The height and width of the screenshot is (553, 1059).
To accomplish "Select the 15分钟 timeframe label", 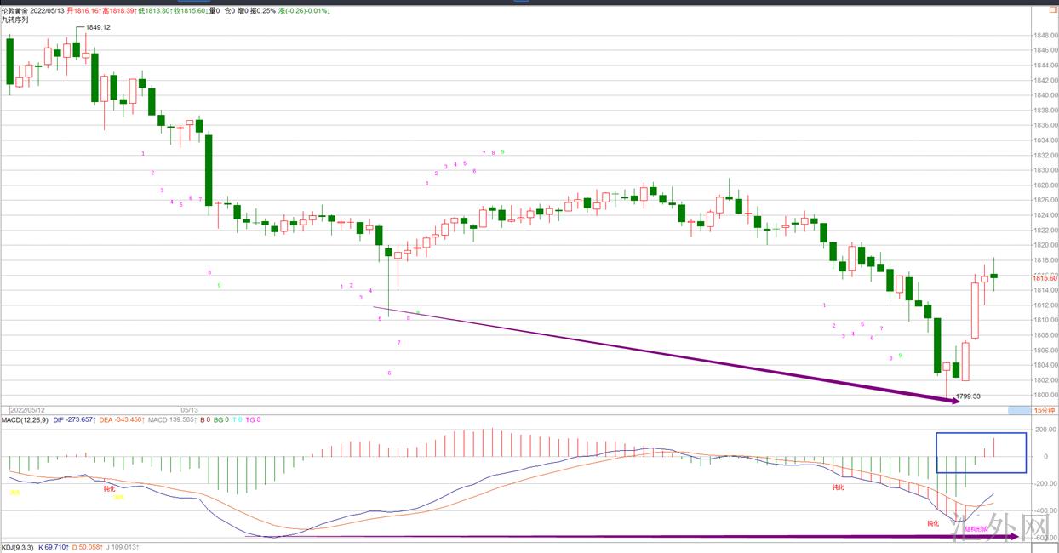I will coord(1044,410).
